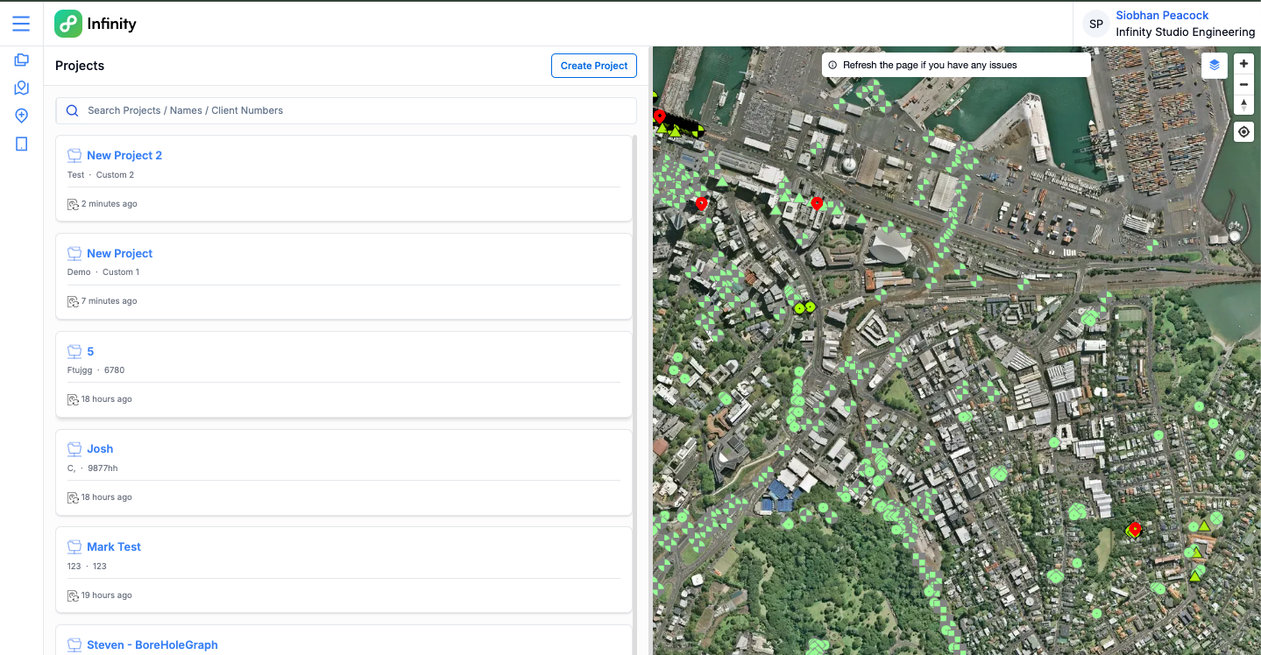Screen dimensions: 1261x655
Task: Click the project icon beside New Project 2
Action: click(x=74, y=156)
